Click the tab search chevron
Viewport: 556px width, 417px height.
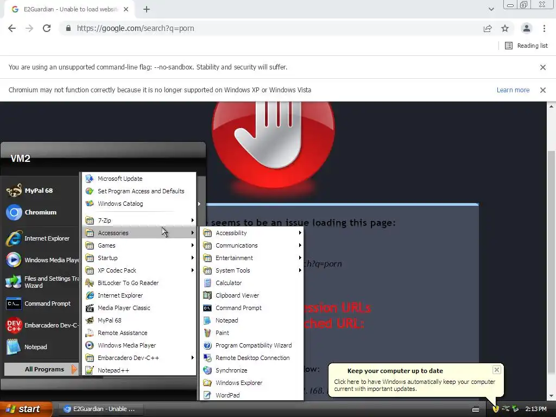click(491, 9)
